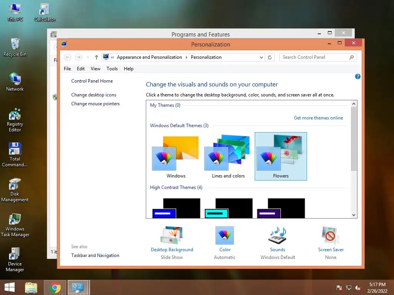
Task: Click the taskbar clock 5:17 PM
Action: pos(377,285)
